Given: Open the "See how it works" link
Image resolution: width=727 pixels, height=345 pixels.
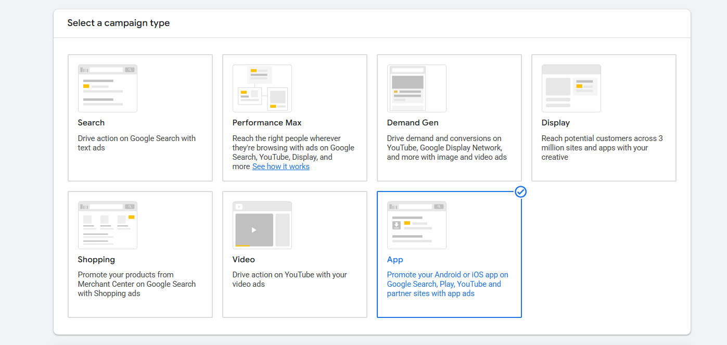Looking at the screenshot, I should point(280,167).
